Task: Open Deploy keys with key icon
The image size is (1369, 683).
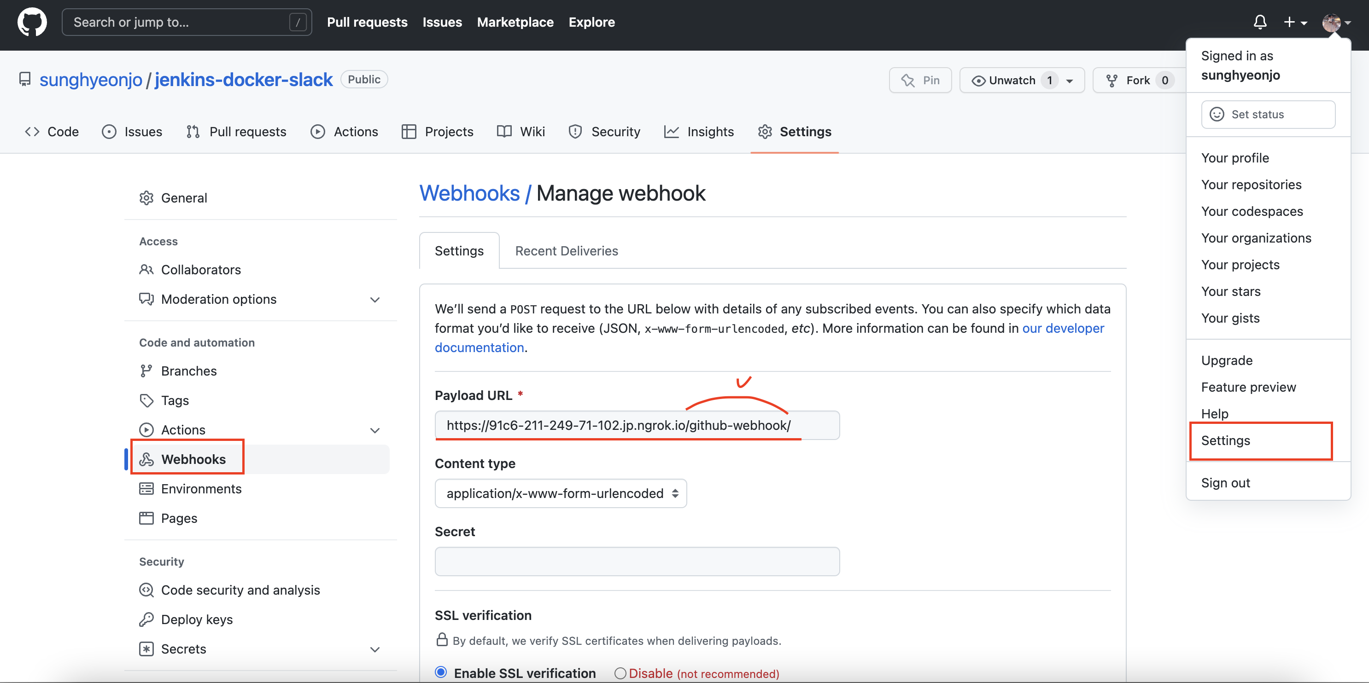Action: [196, 619]
